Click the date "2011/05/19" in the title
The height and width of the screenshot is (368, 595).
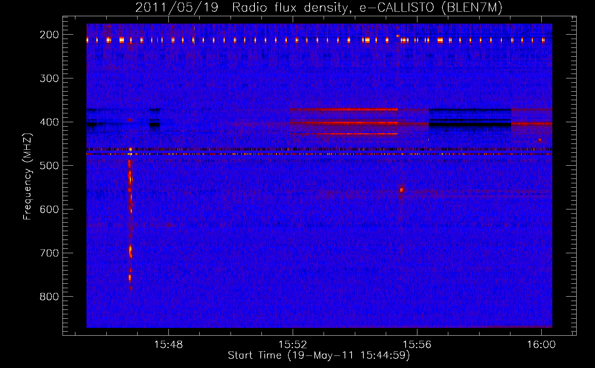(177, 7)
